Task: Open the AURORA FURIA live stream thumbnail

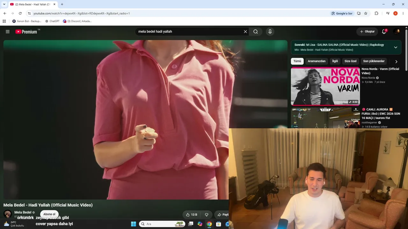Action: [x=325, y=118]
